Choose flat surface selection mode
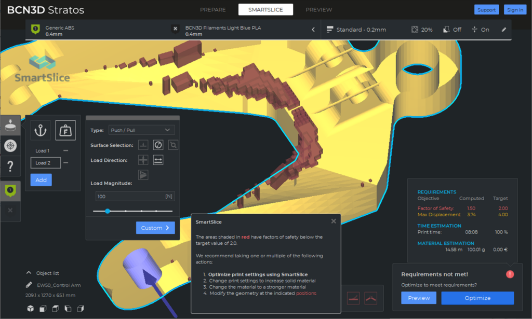Image resolution: width=532 pixels, height=319 pixels. pyautogui.click(x=143, y=145)
